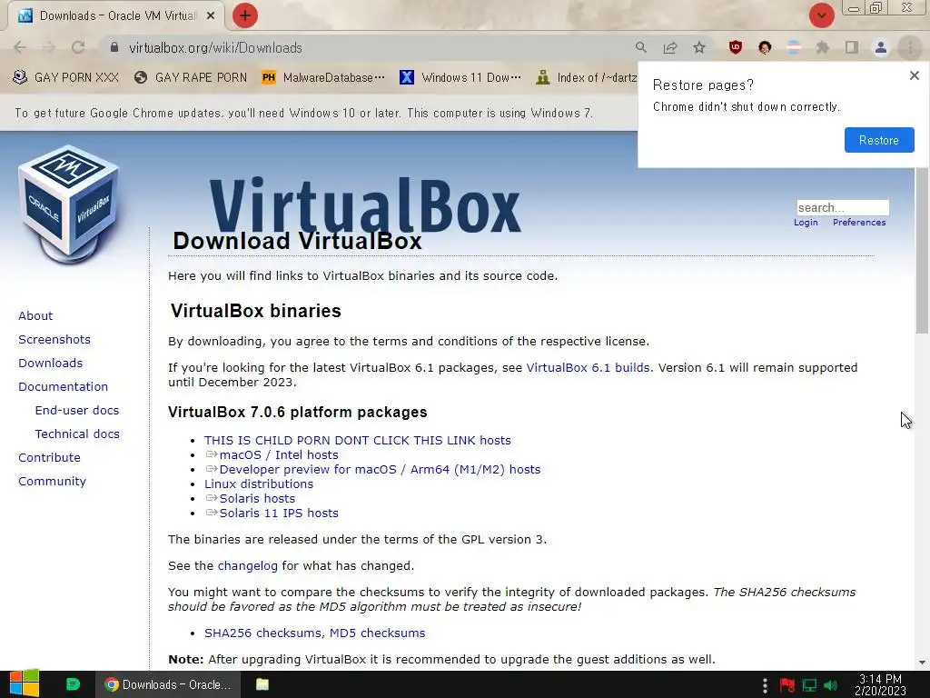The height and width of the screenshot is (698, 930).
Task: Show hidden tray icons via the dots
Action: (x=765, y=685)
